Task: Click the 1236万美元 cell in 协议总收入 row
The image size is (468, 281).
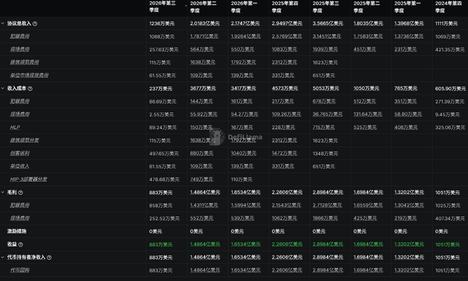Action: pyautogui.click(x=162, y=23)
